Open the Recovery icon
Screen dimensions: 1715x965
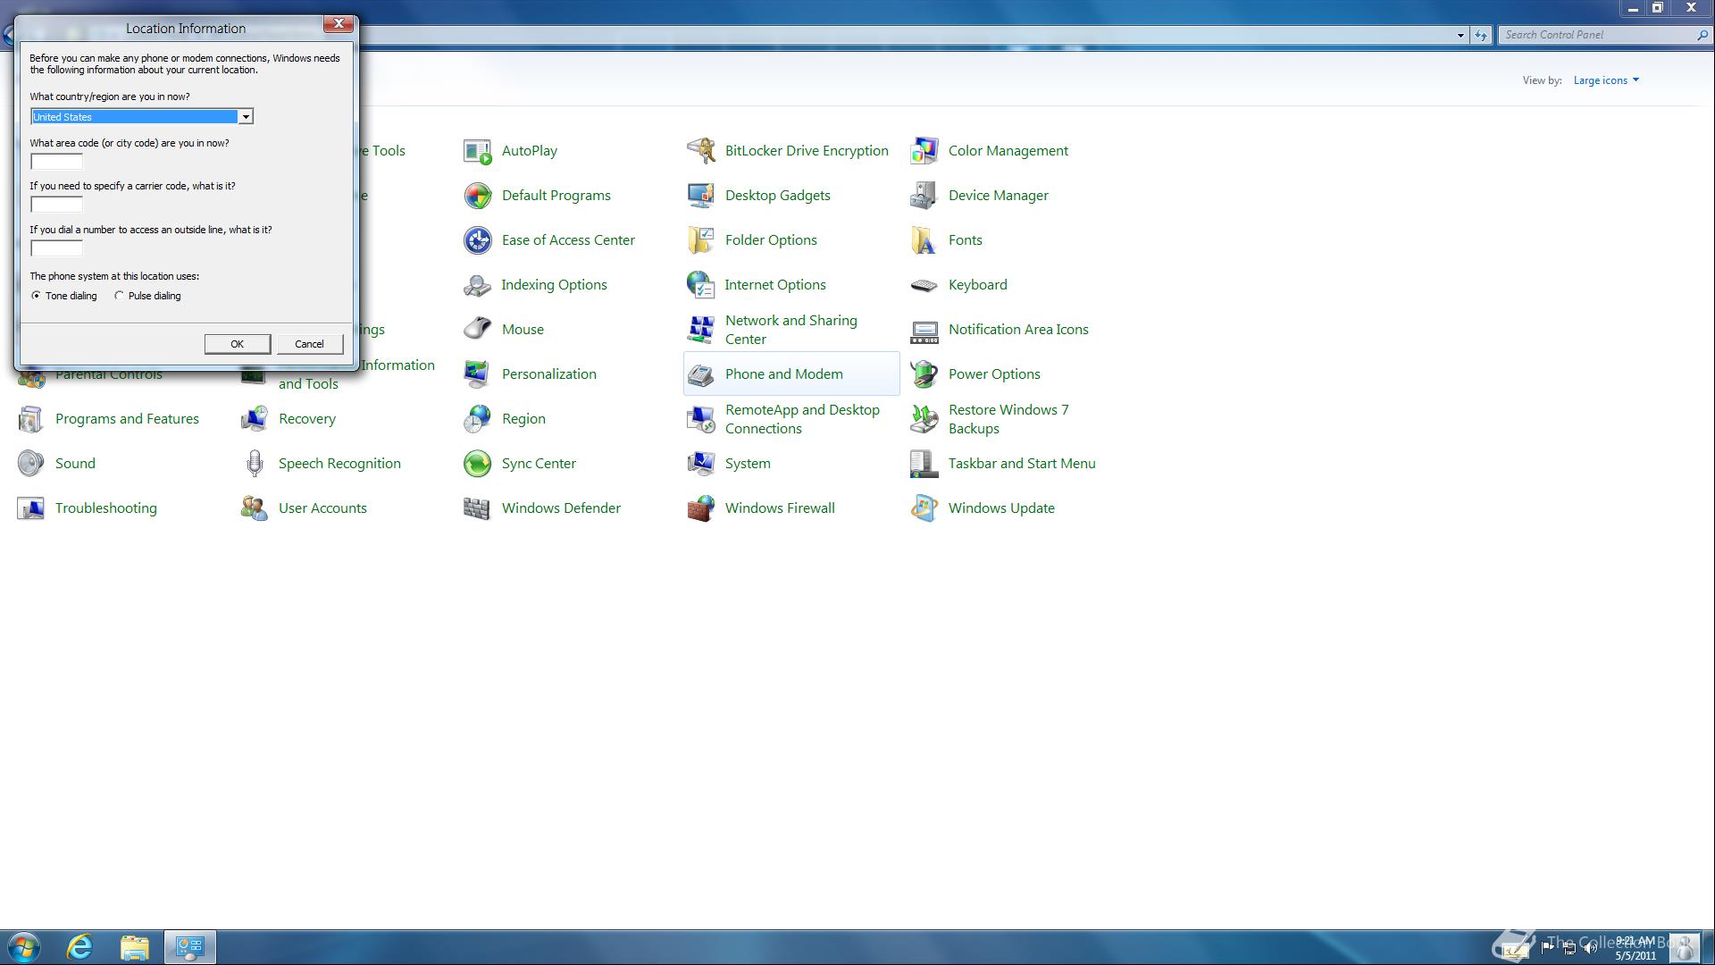(254, 419)
